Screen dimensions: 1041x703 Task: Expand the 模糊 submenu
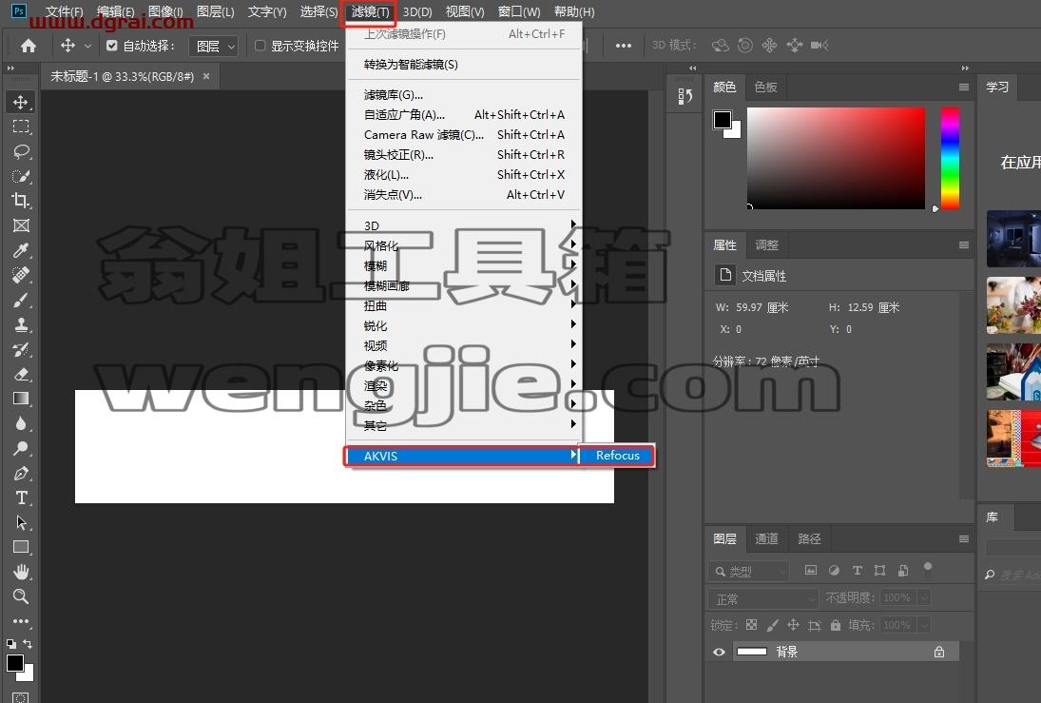pyautogui.click(x=464, y=265)
